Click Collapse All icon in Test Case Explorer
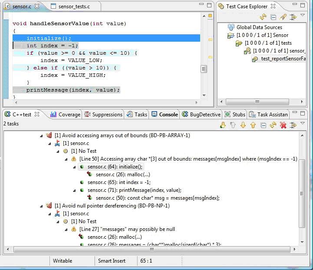313x270 pixels. 273,17
